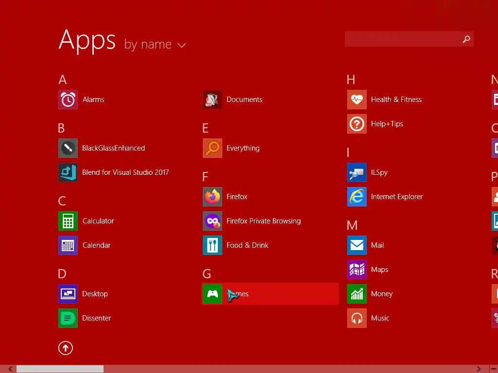498x373 pixels.
Task: Launch Internet Explorer icon
Action: (x=357, y=197)
